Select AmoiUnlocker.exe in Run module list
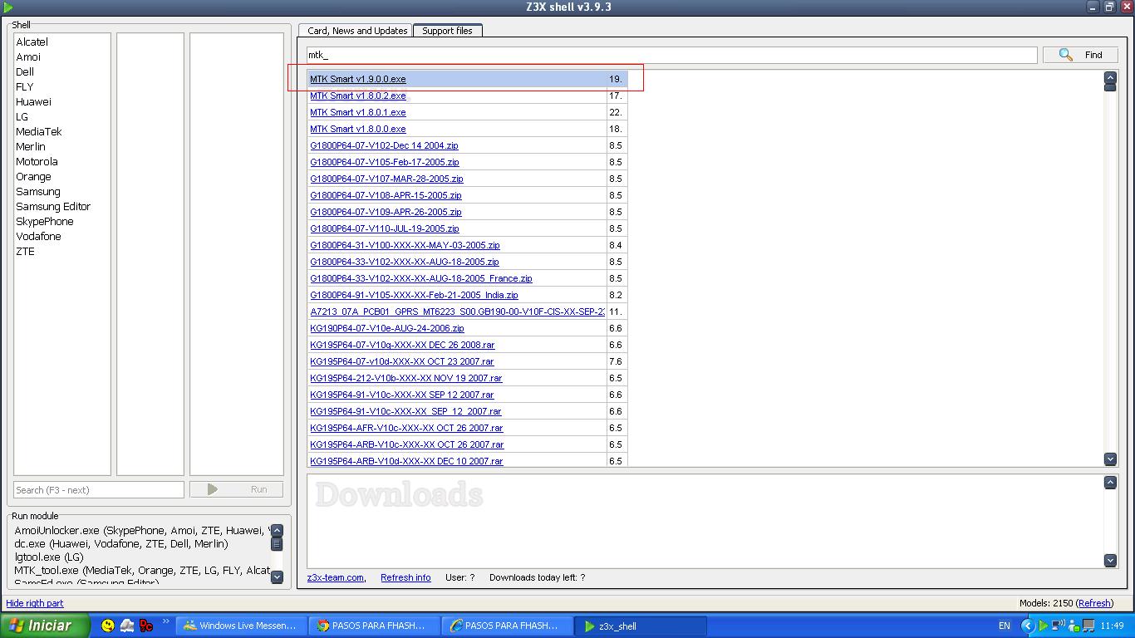 point(141,530)
